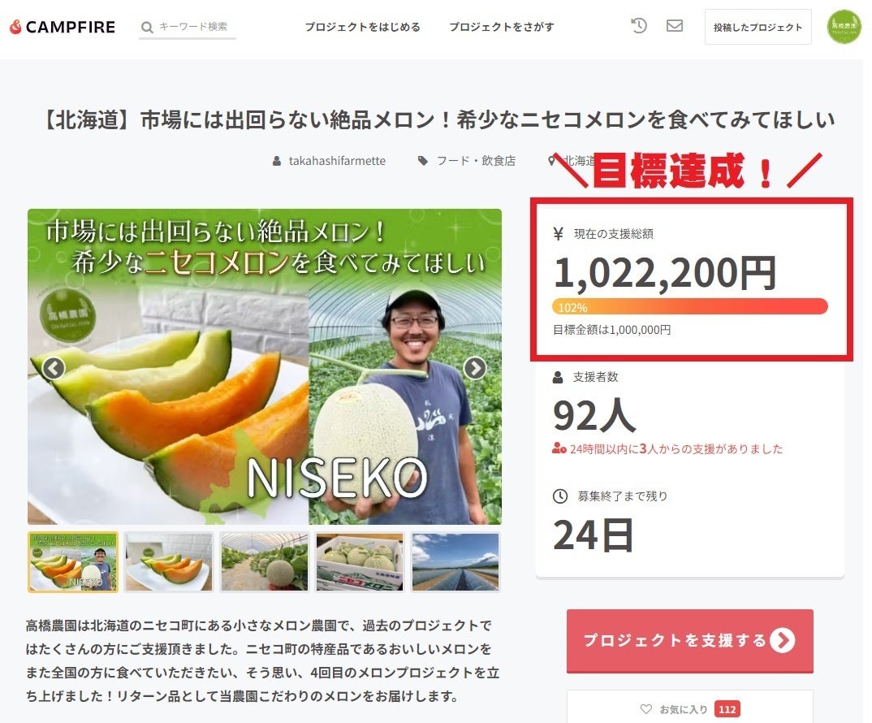Click the 102% funding progress bar
Image resolution: width=872 pixels, height=723 pixels.
click(689, 307)
